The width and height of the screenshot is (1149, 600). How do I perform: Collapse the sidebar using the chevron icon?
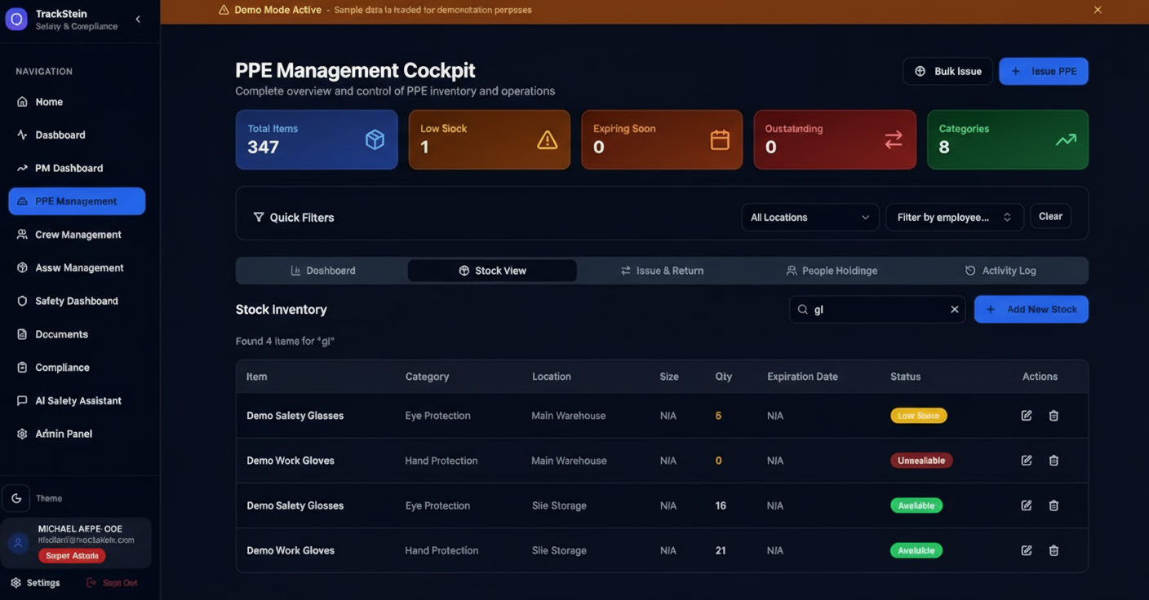(x=138, y=20)
